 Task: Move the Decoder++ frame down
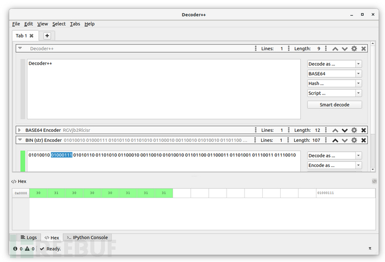point(345,48)
